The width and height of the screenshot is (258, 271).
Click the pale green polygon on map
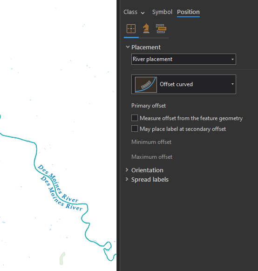click(x=62, y=258)
